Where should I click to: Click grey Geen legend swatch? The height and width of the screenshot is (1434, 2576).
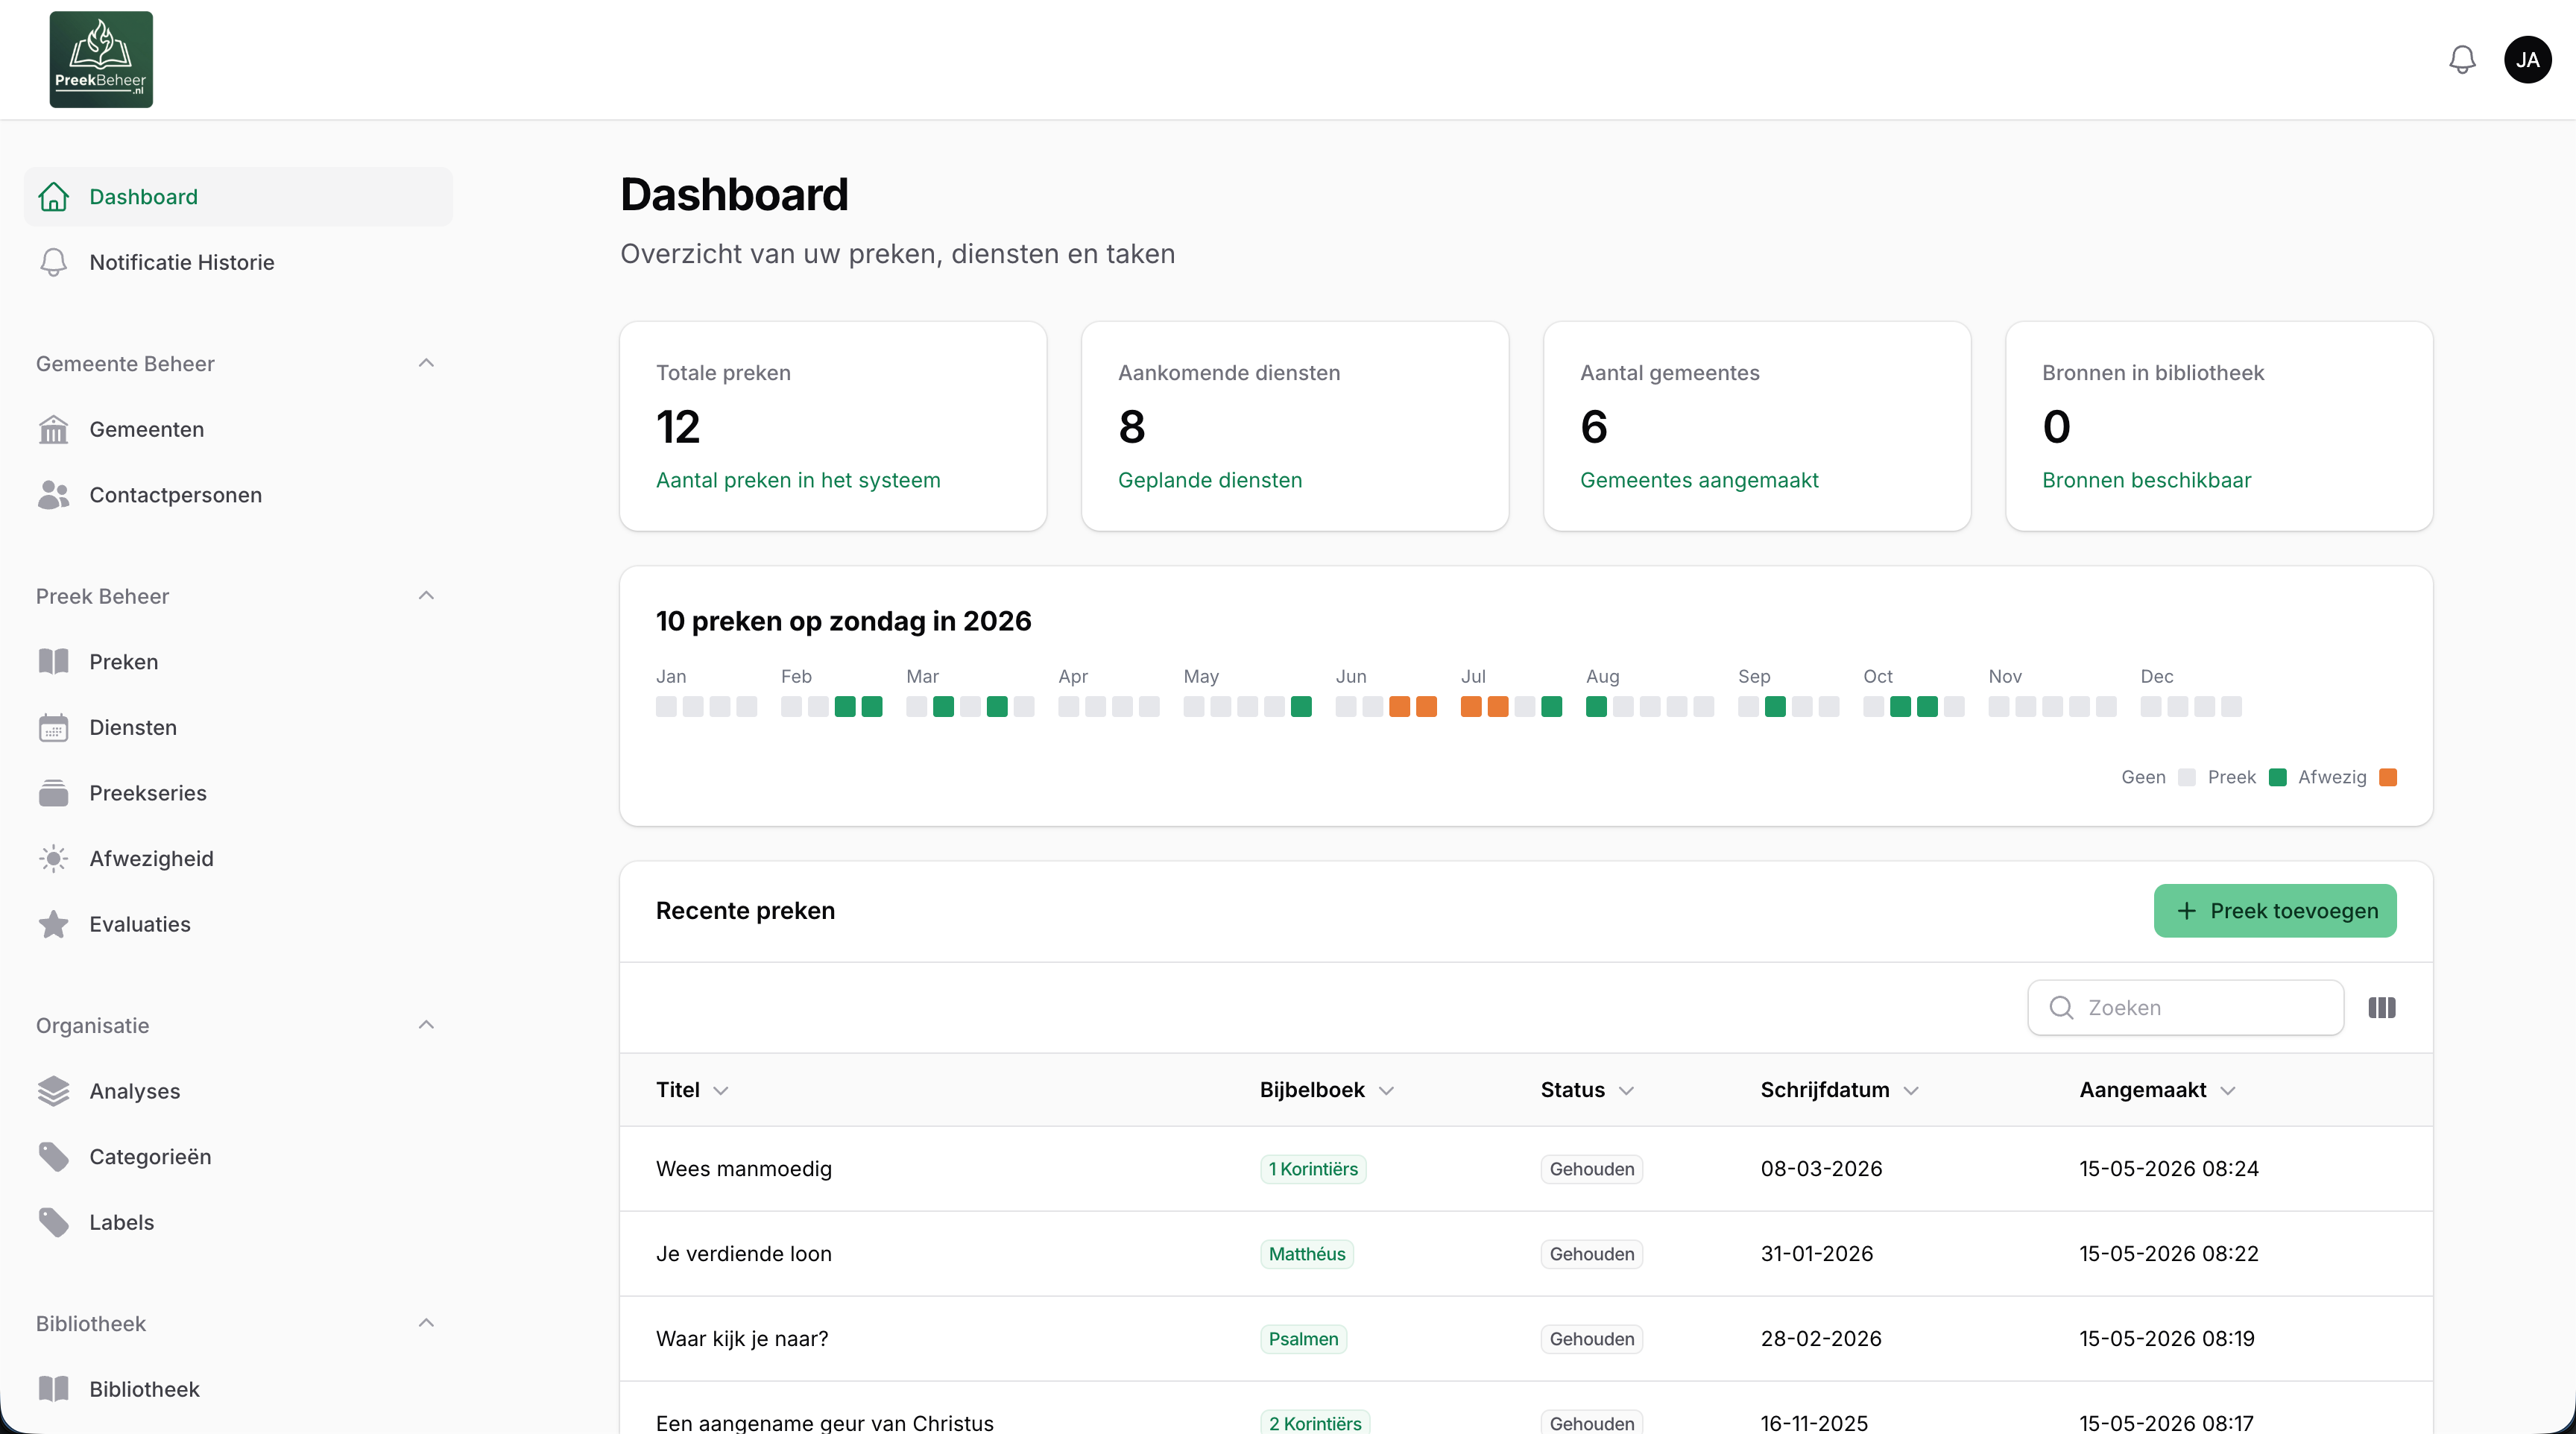coord(2187,777)
